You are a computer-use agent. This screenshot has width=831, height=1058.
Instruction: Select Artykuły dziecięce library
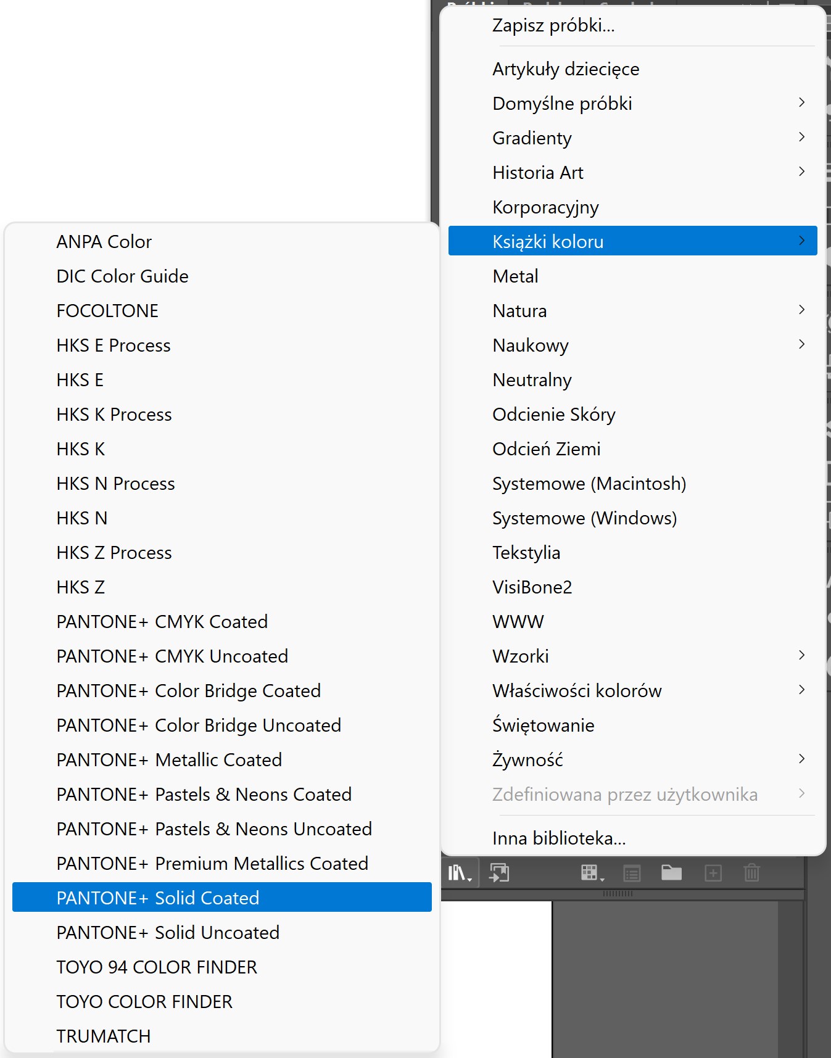632,69
